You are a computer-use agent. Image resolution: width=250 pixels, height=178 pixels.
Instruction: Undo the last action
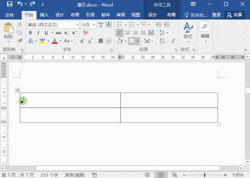point(20,4)
